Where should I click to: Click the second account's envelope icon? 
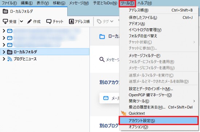click(10, 38)
